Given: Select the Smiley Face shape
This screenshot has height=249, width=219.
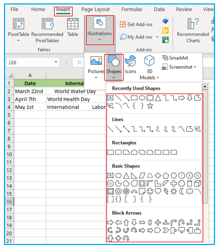Looking at the screenshot, I should pyautogui.click(x=150, y=192).
